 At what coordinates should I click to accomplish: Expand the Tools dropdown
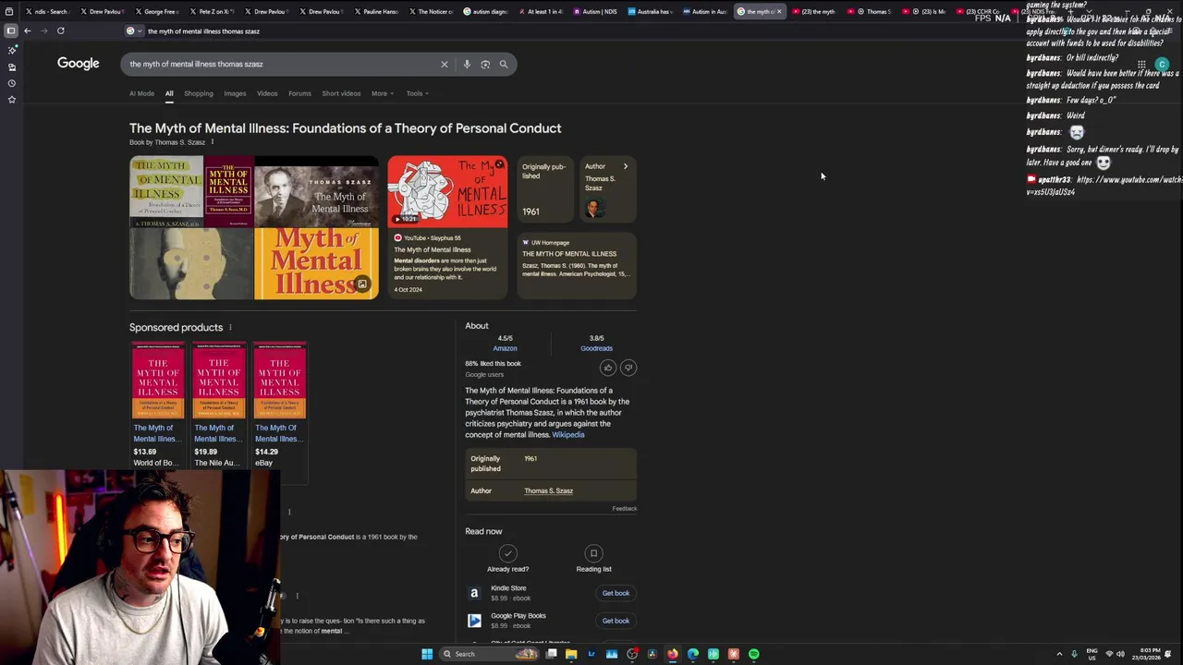[x=417, y=93]
